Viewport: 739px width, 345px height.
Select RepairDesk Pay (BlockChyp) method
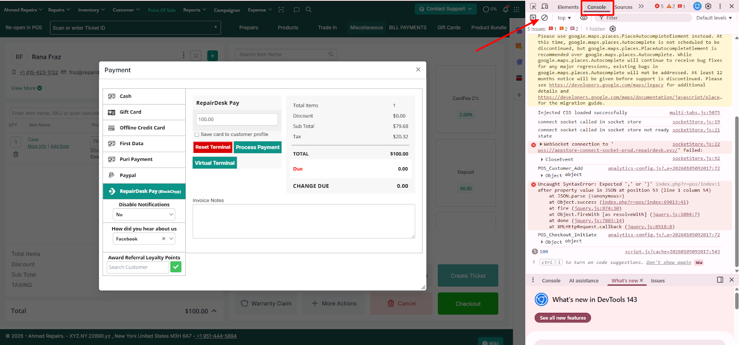pos(144,191)
